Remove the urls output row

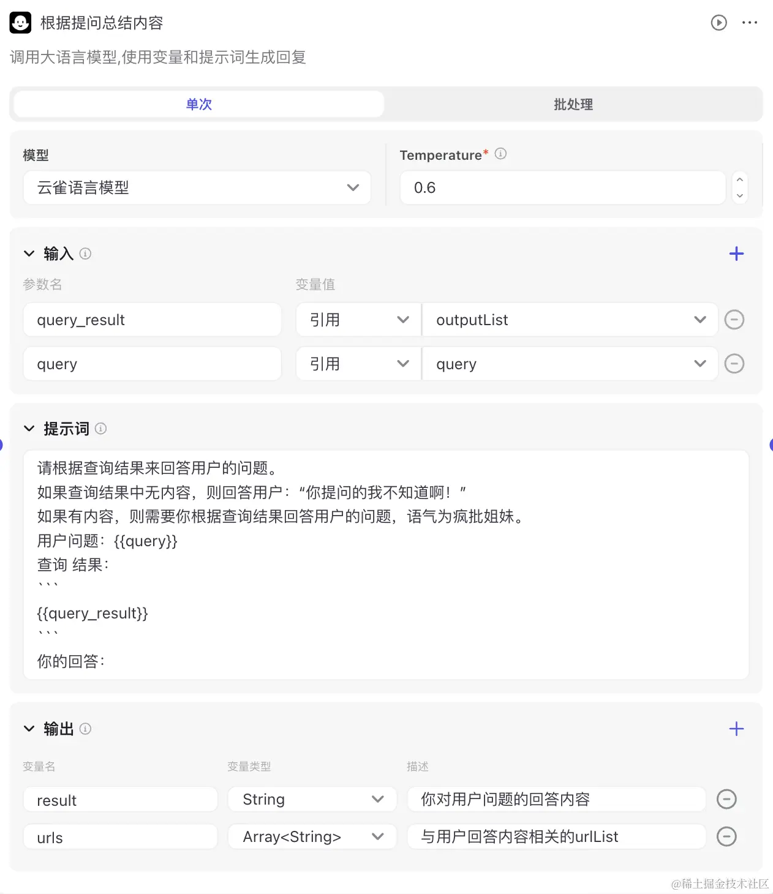726,836
